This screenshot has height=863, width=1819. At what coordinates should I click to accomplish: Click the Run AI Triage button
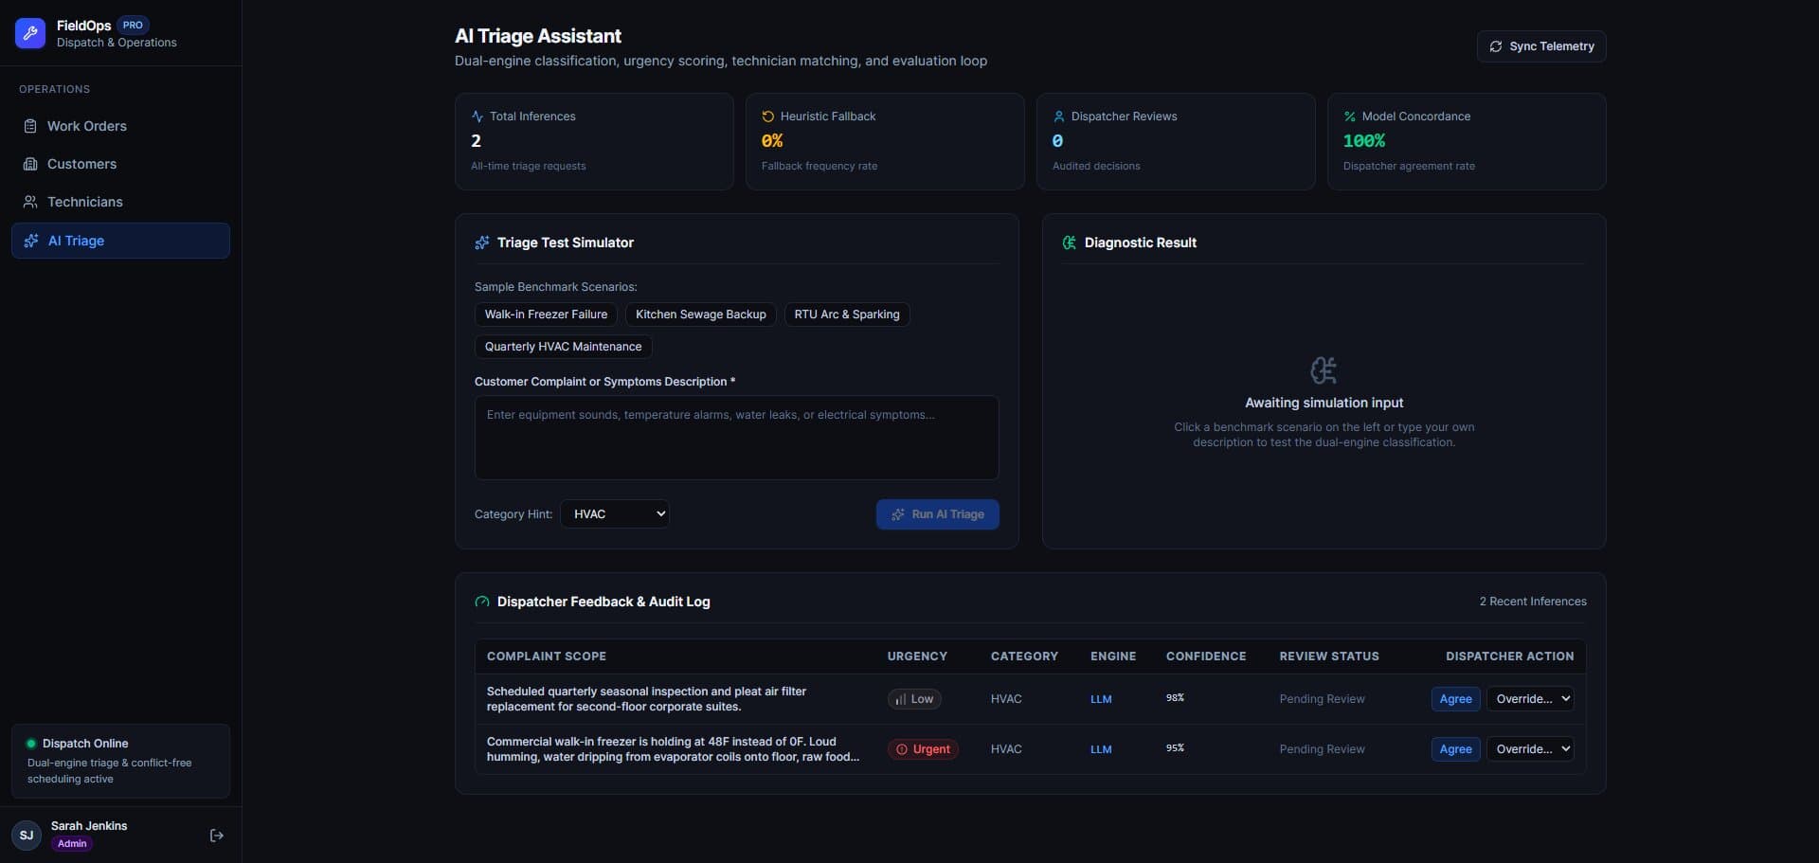click(937, 514)
